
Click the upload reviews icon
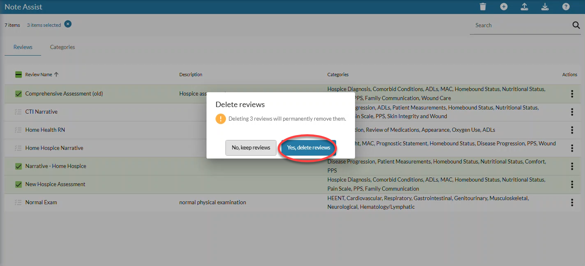coord(524,7)
